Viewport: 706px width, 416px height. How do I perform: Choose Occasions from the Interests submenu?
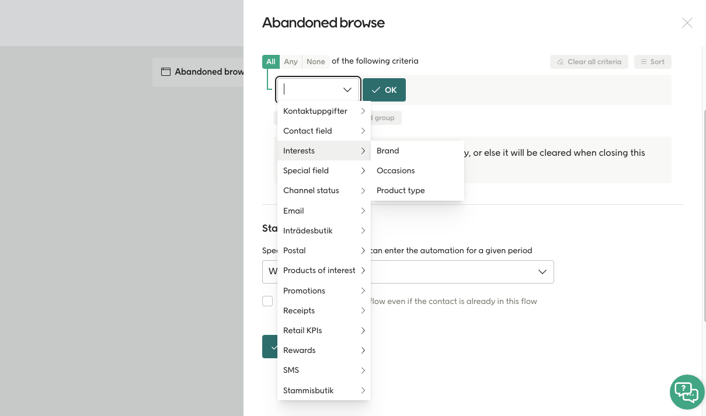click(x=395, y=170)
